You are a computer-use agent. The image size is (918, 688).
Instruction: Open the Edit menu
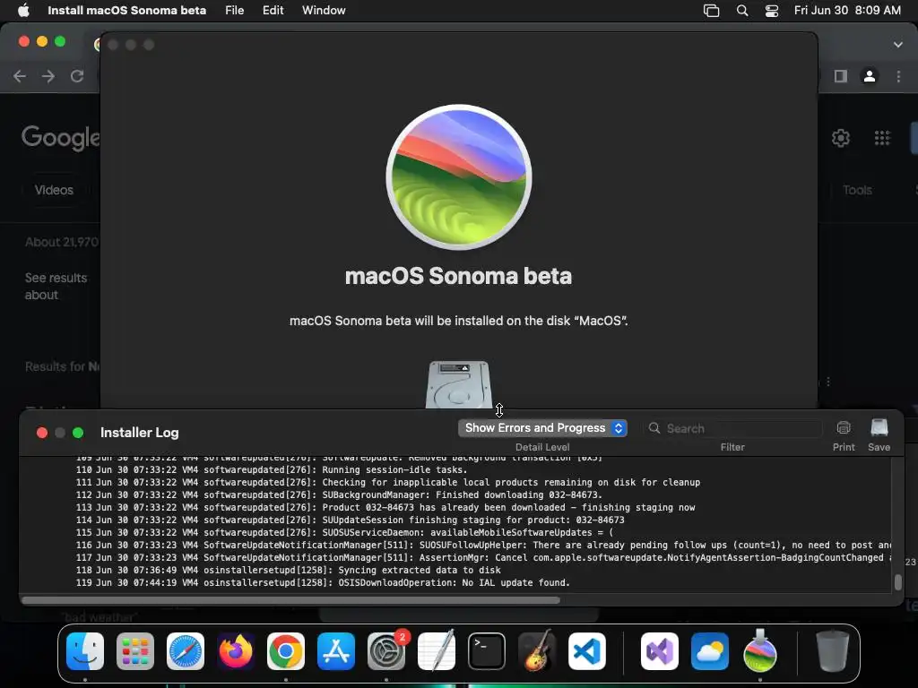tap(273, 11)
